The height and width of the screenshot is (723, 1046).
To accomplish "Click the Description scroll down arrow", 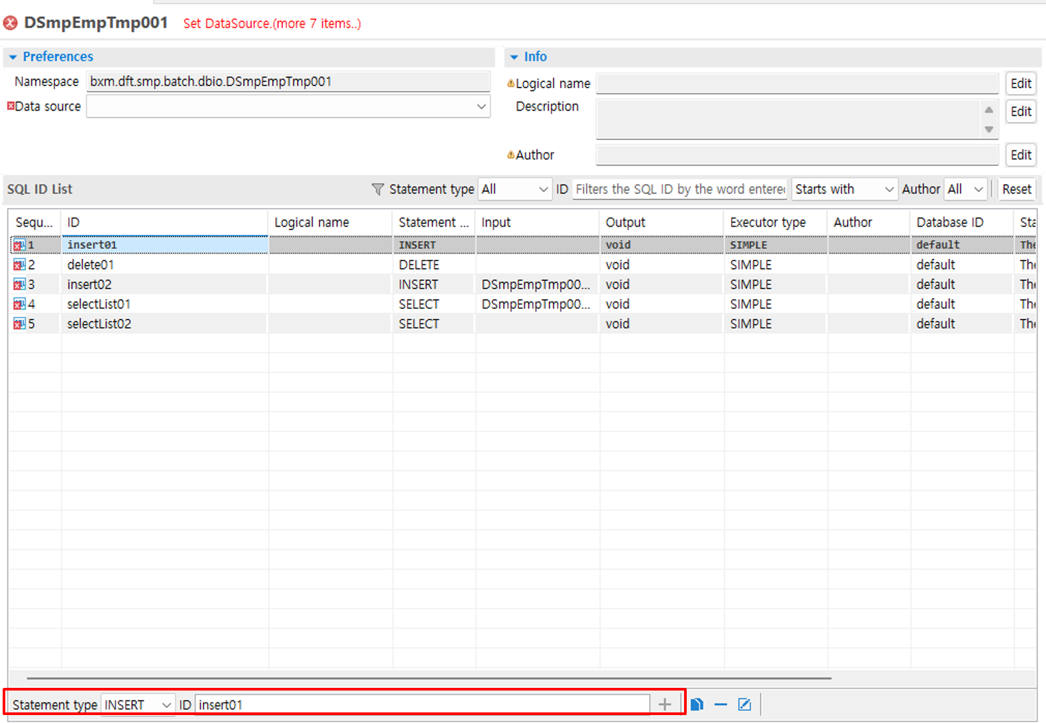I will [x=989, y=129].
